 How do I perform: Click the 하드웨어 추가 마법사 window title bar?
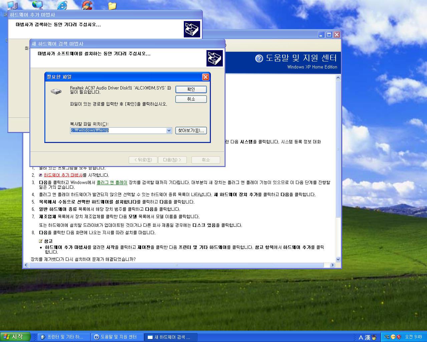105,15
